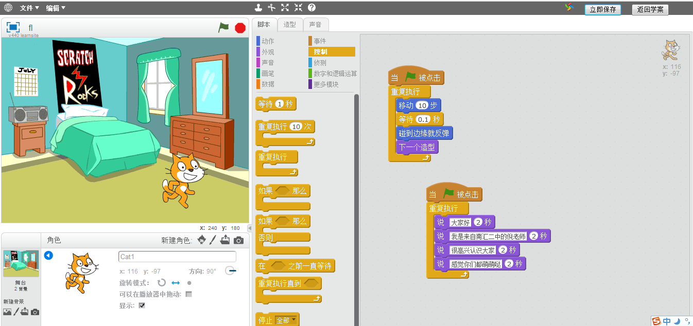Image resolution: width=693 pixels, height=326 pixels.
Task: Click the red stop button
Action: 240,28
